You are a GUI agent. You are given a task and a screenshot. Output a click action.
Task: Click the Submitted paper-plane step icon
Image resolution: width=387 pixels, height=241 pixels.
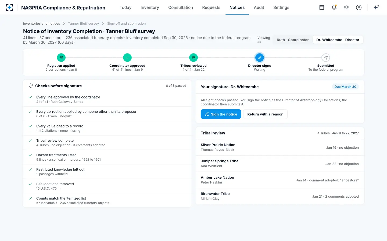pyautogui.click(x=326, y=58)
